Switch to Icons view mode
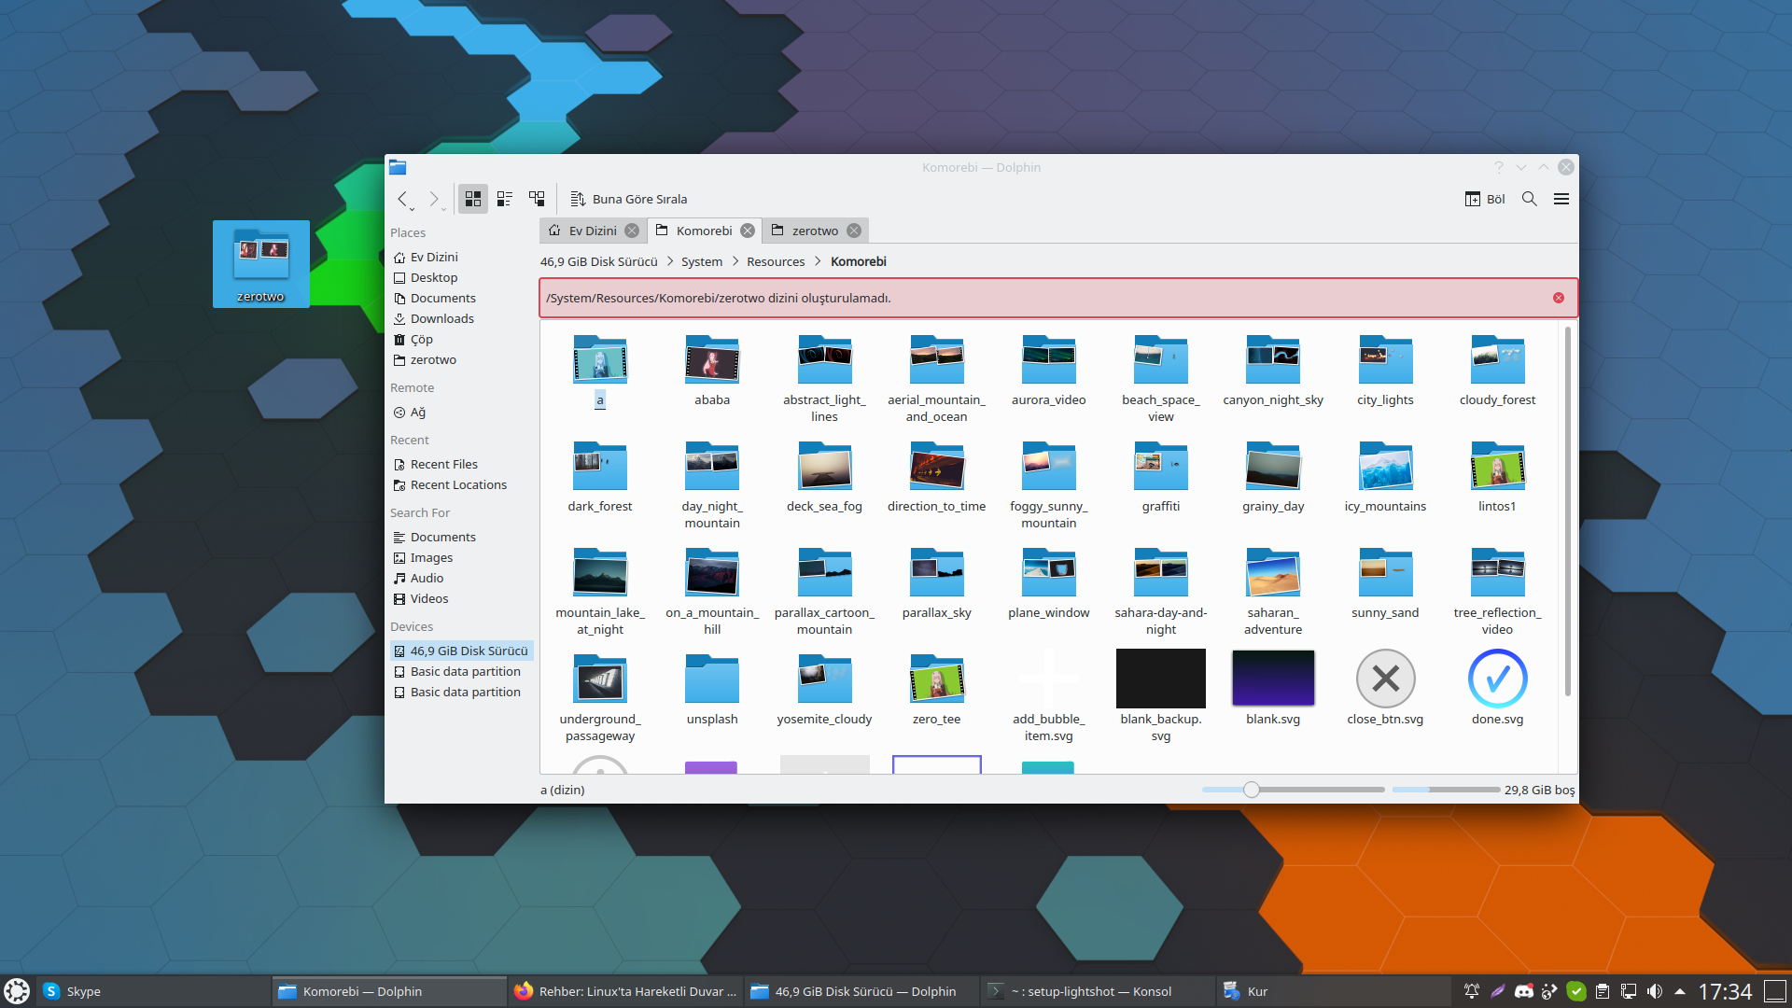The height and width of the screenshot is (1008, 1792). click(473, 199)
